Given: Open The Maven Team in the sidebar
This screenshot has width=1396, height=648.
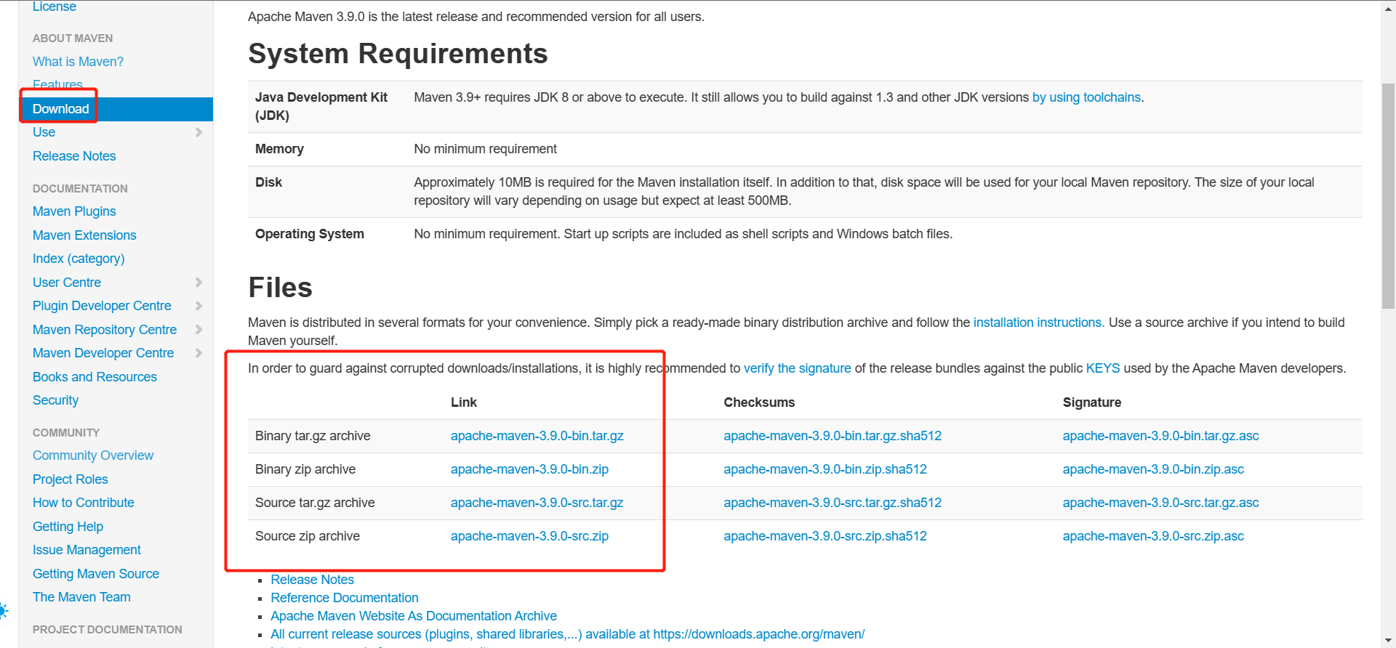Looking at the screenshot, I should point(81,597).
